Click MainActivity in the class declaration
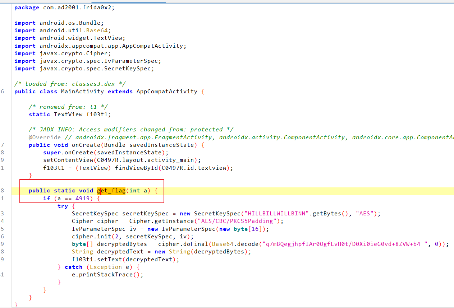 [x=82, y=92]
